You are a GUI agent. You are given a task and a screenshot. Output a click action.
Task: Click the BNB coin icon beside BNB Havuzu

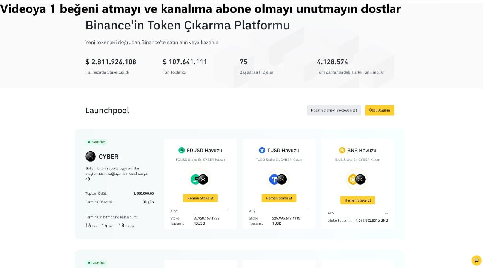tap(342, 150)
